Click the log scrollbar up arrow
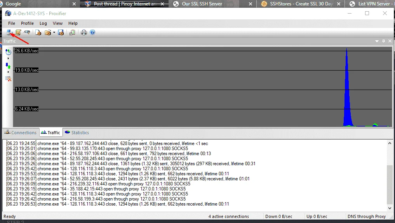The image size is (395, 223). tap(390, 143)
